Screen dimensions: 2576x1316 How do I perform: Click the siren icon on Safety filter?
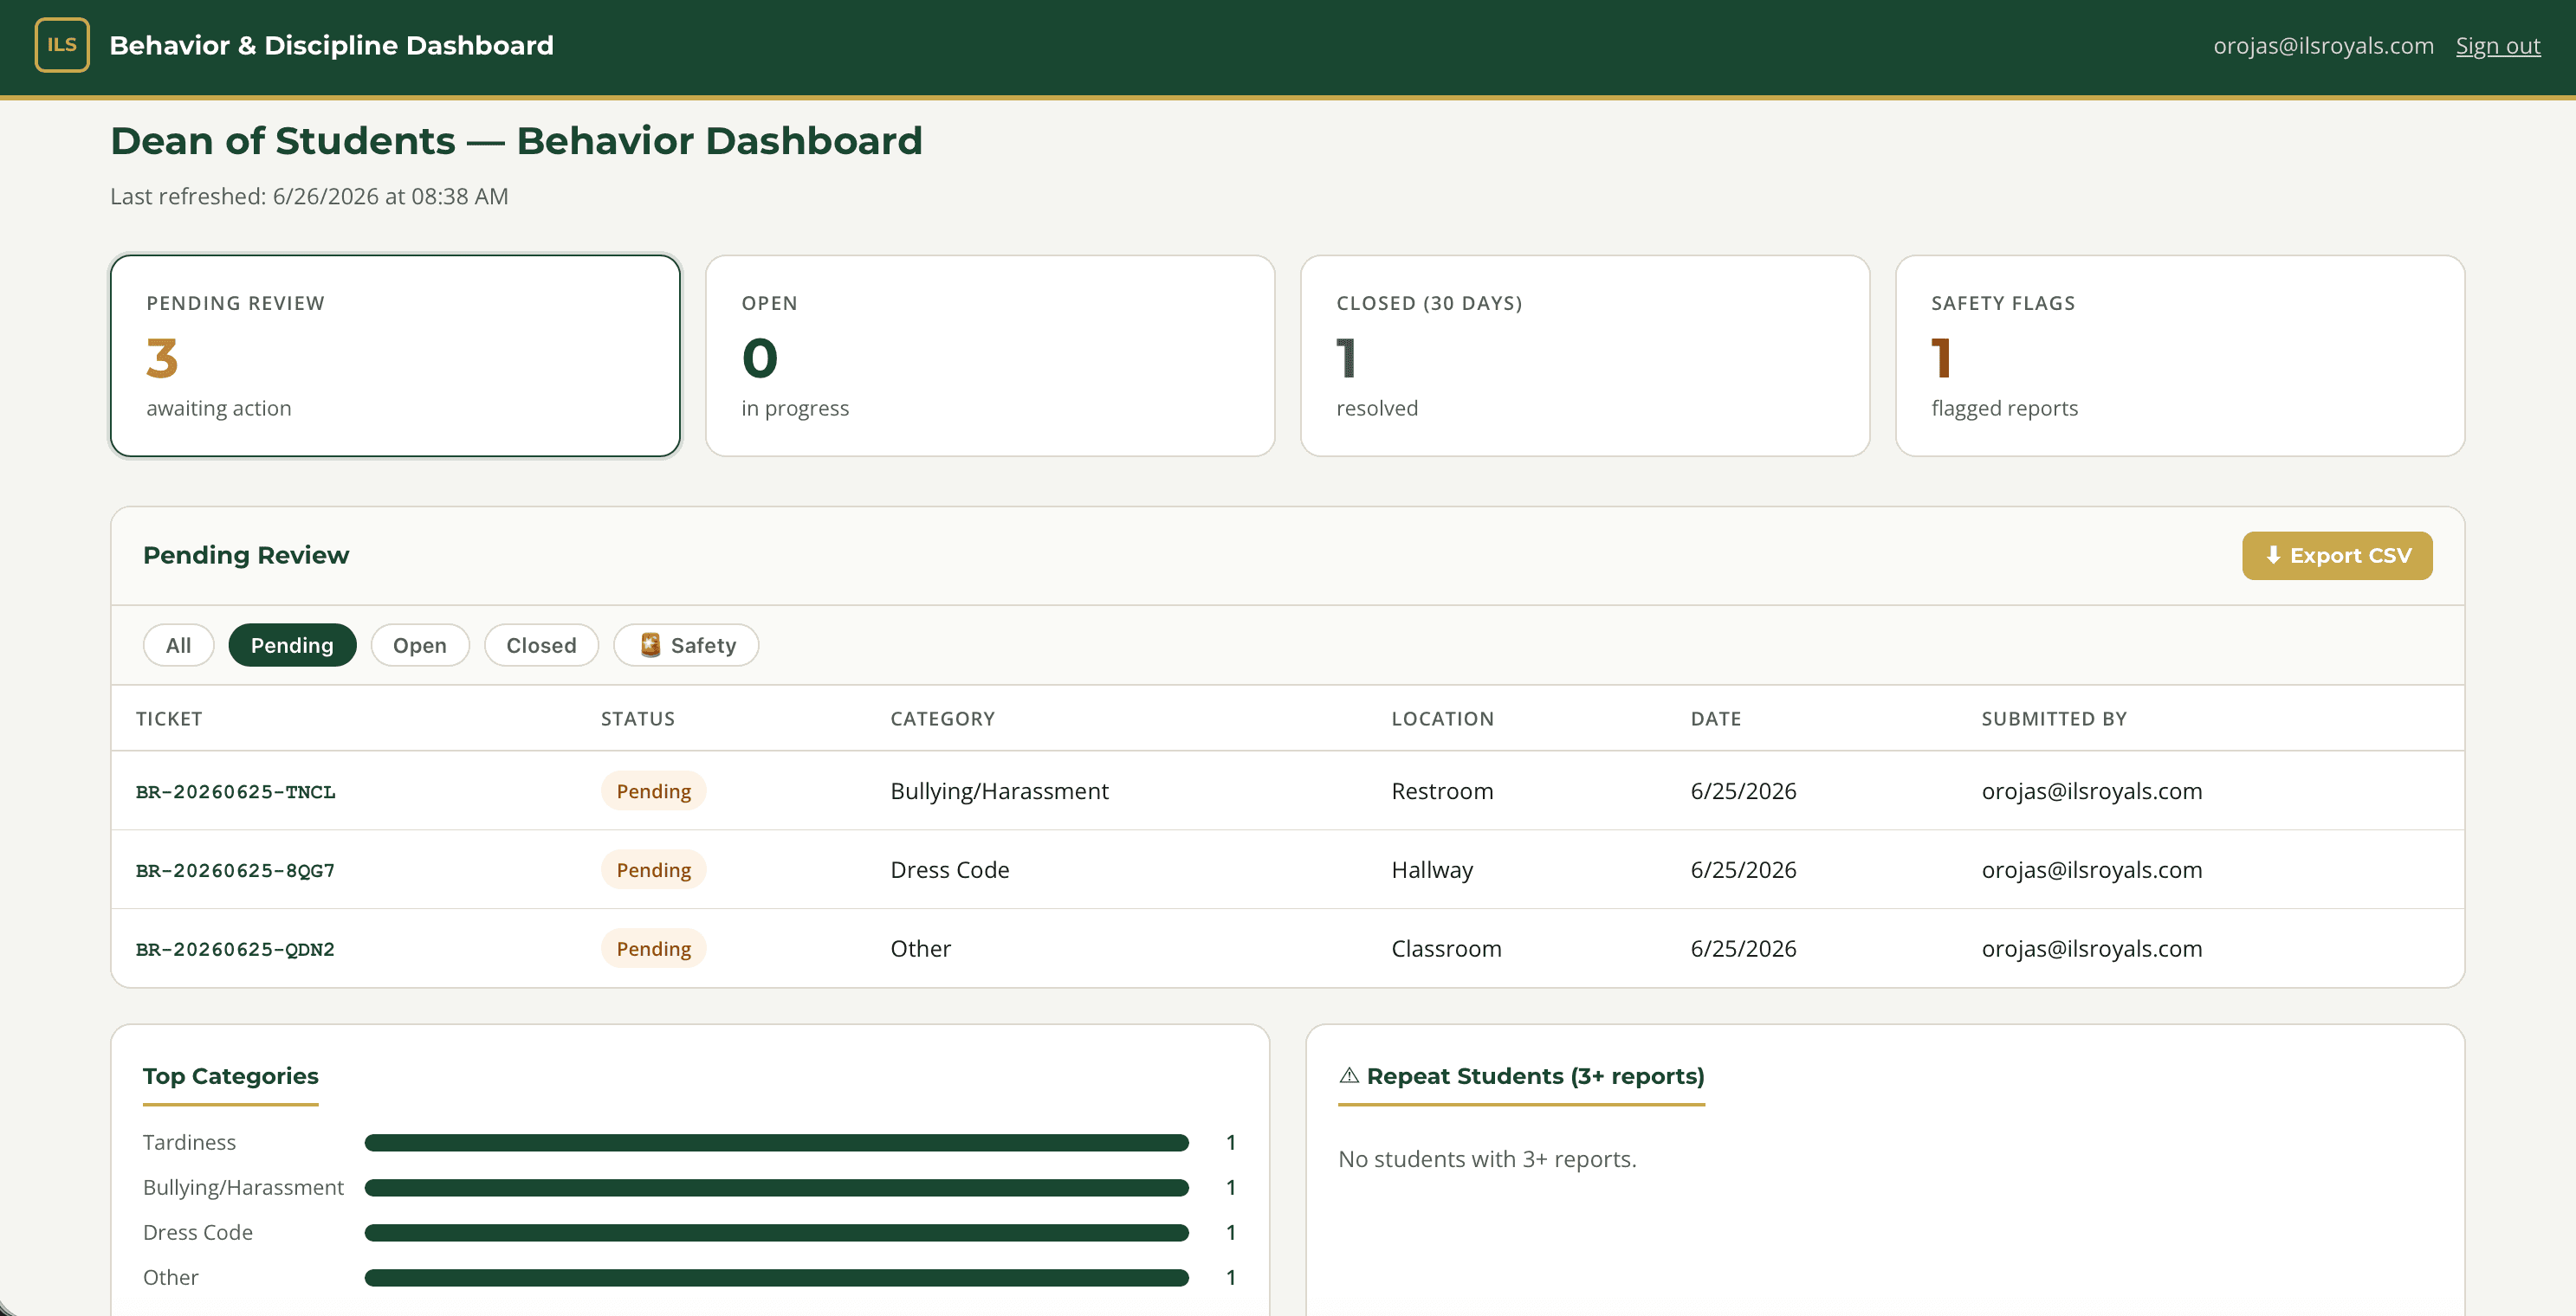650,646
